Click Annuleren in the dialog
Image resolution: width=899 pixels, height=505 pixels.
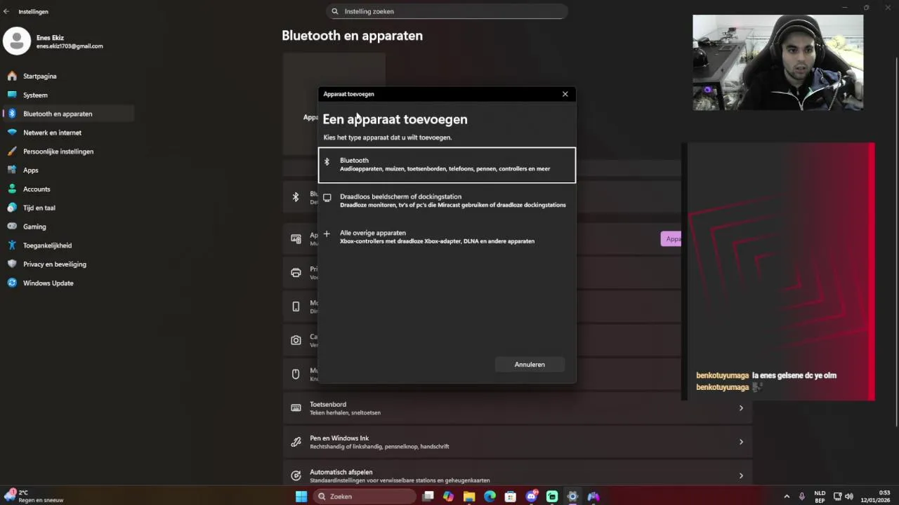pos(530,365)
